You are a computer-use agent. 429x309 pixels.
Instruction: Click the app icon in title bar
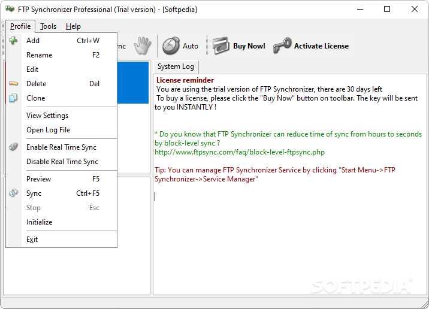[10, 9]
